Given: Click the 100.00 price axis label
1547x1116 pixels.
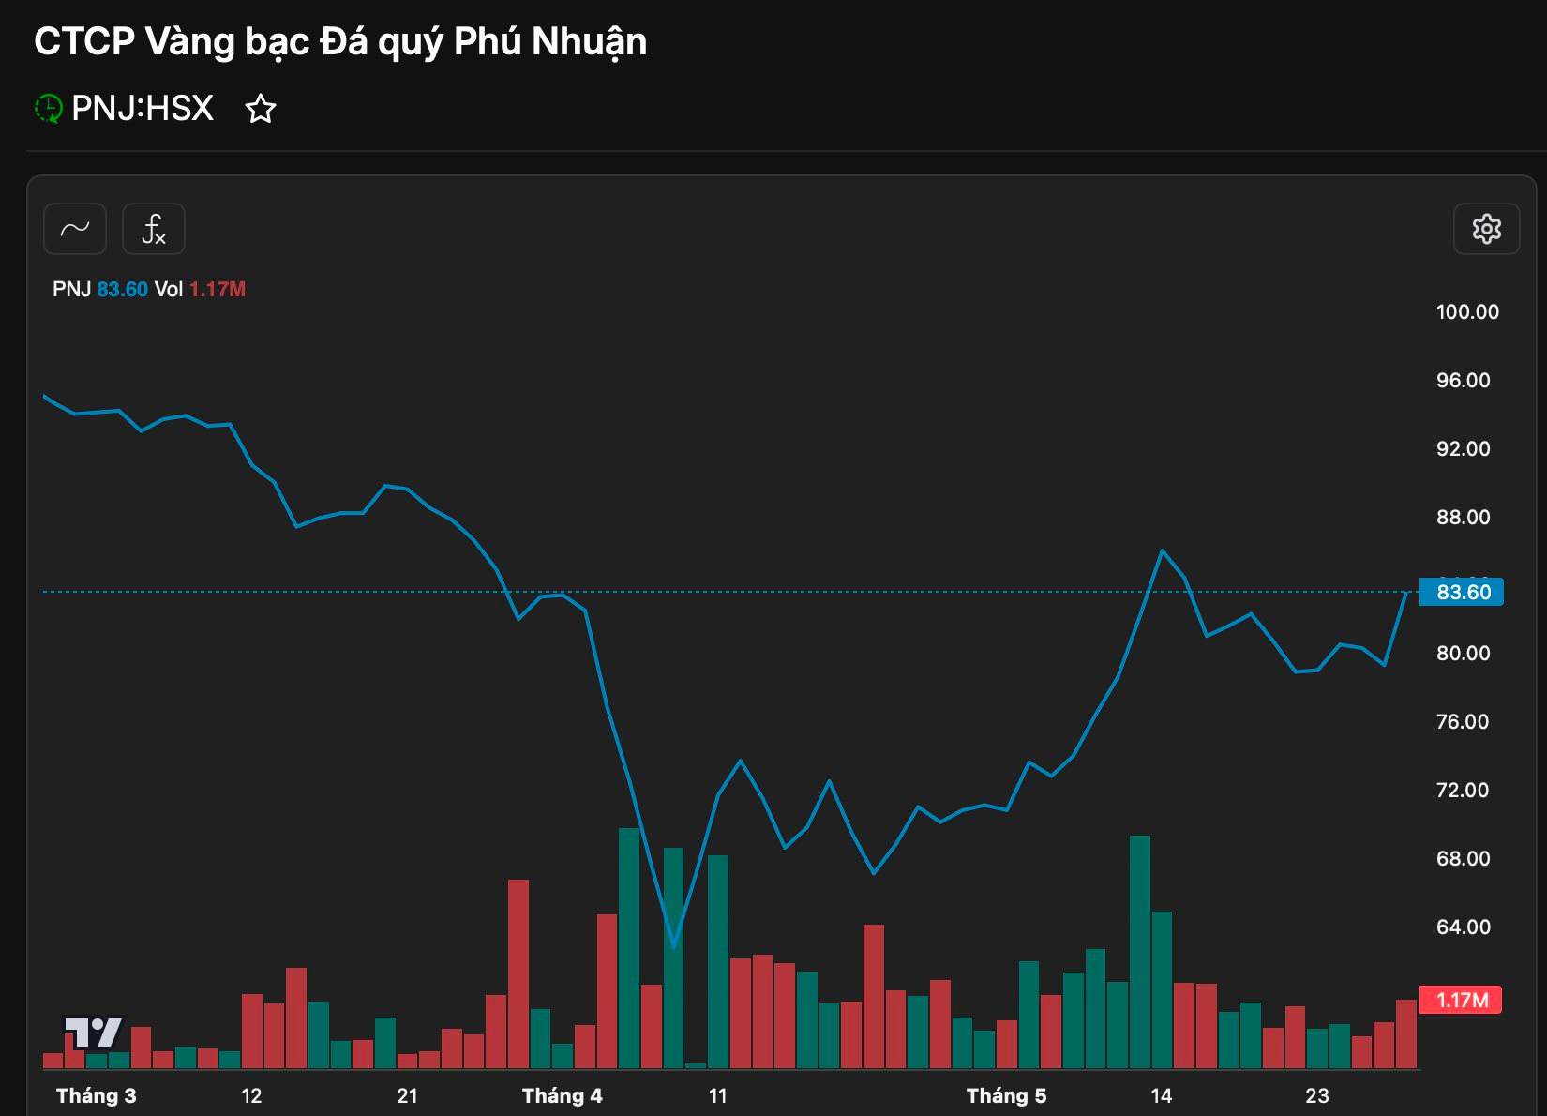Looking at the screenshot, I should [x=1467, y=311].
